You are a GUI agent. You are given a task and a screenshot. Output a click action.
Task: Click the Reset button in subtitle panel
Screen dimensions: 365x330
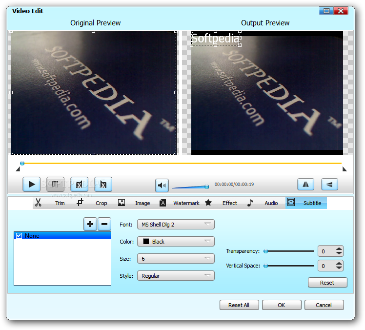pyautogui.click(x=327, y=283)
